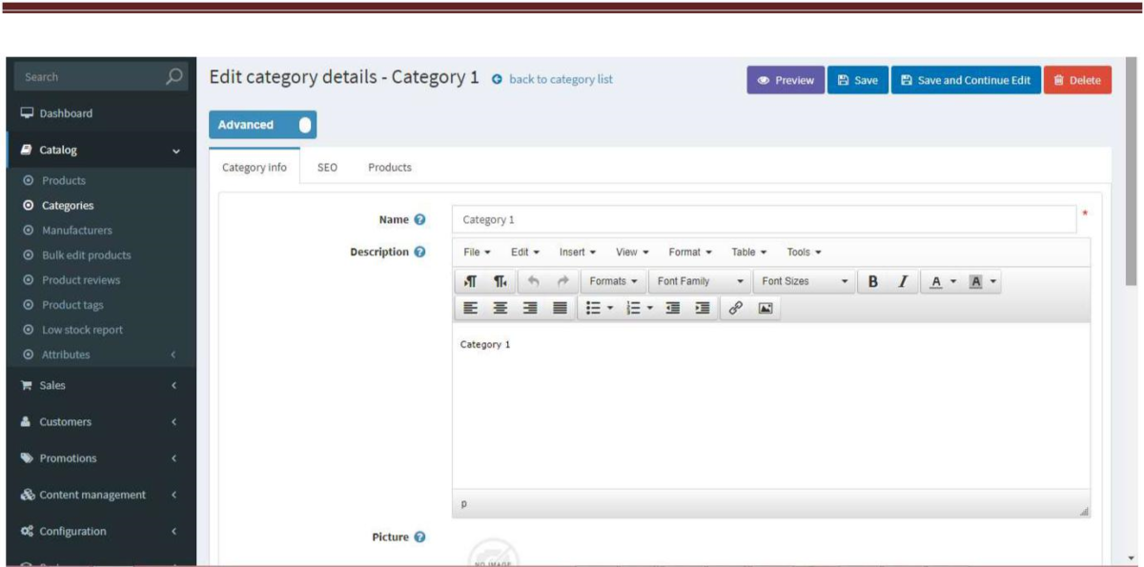Expand the Configuration menu arrow
This screenshot has height=567, width=1144.
[x=174, y=531]
